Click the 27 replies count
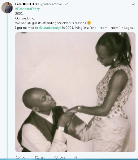 click(x=24, y=158)
